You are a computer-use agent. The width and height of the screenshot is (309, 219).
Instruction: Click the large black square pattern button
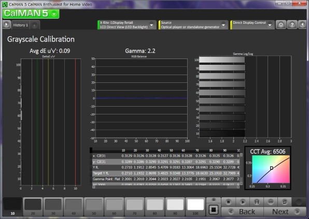(214, 210)
